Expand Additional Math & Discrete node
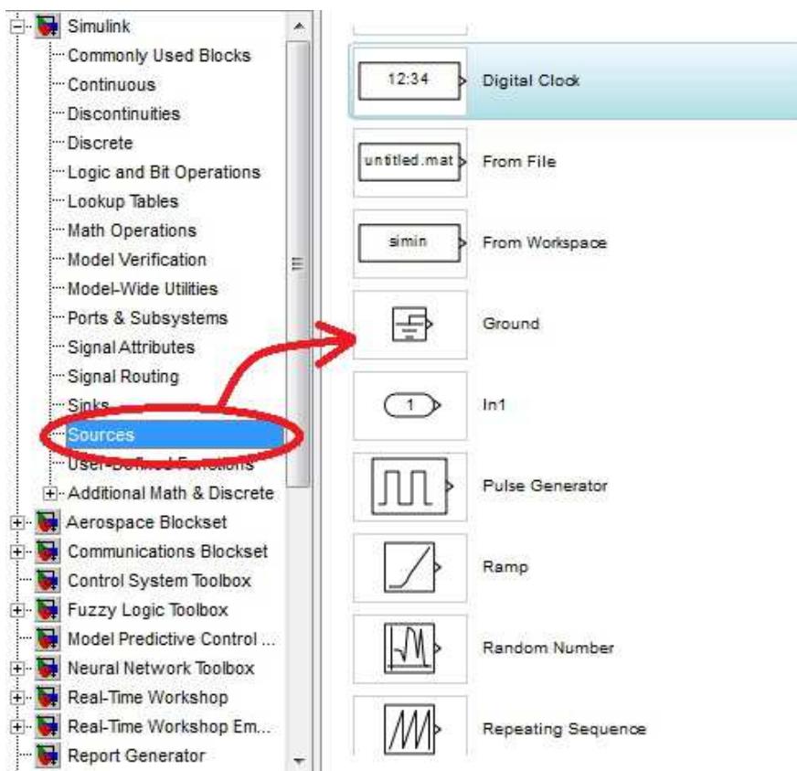 49,493
